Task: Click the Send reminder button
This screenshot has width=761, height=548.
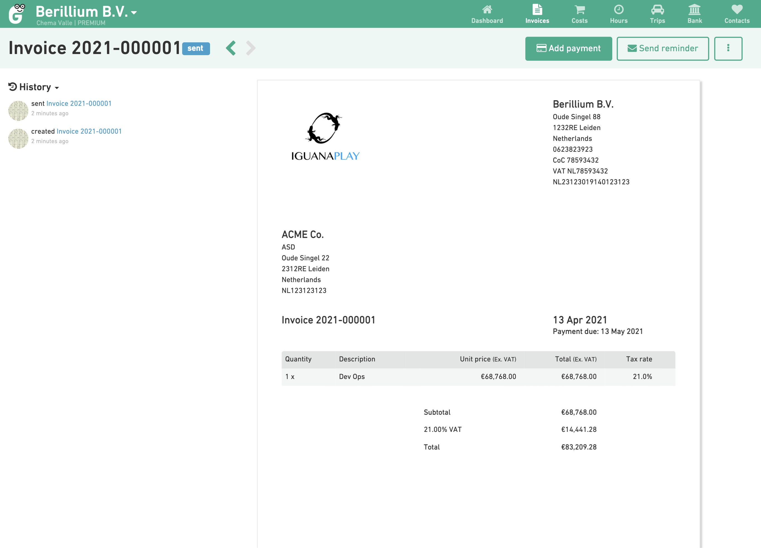Action: click(662, 49)
